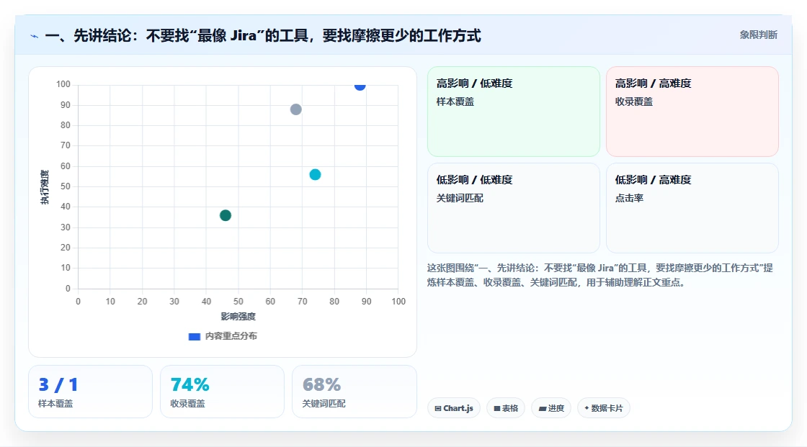Click 收录覆盖 label under 74%
This screenshot has height=447, width=807.
(187, 404)
